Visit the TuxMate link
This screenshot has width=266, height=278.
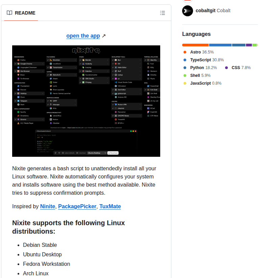[110, 206]
